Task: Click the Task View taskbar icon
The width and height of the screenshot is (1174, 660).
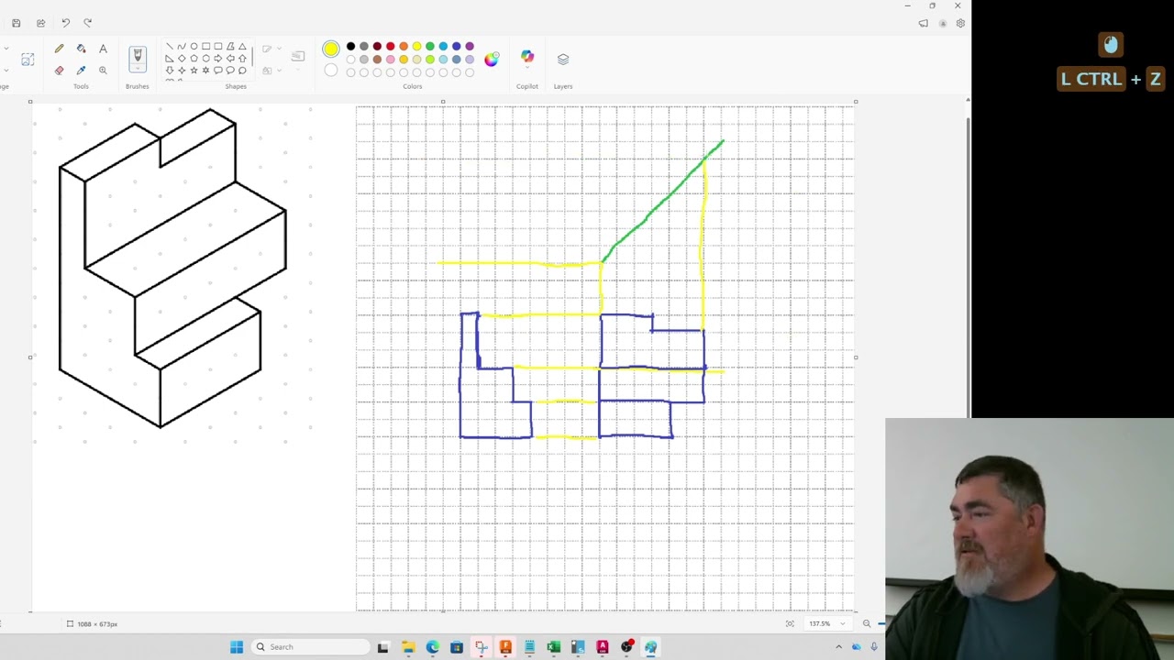Action: click(x=383, y=647)
